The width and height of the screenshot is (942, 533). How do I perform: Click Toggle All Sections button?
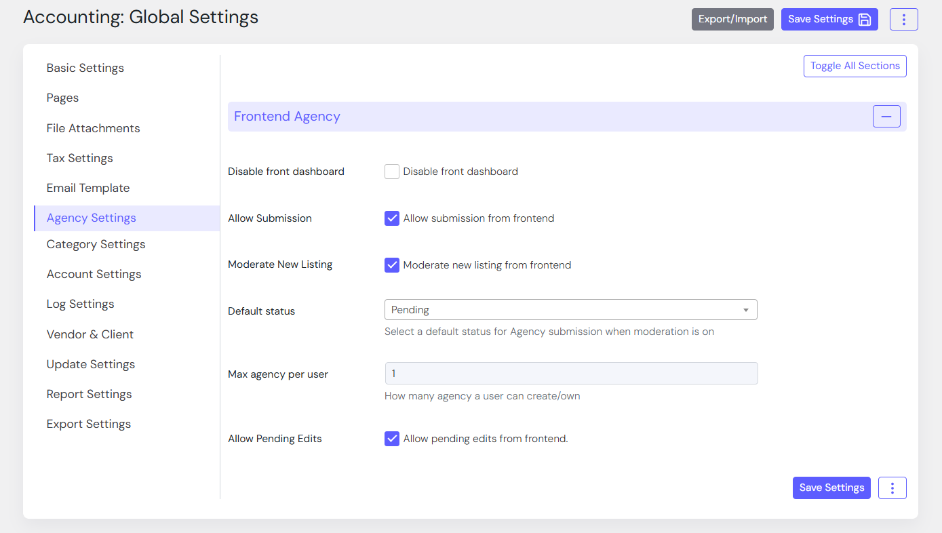pos(855,66)
